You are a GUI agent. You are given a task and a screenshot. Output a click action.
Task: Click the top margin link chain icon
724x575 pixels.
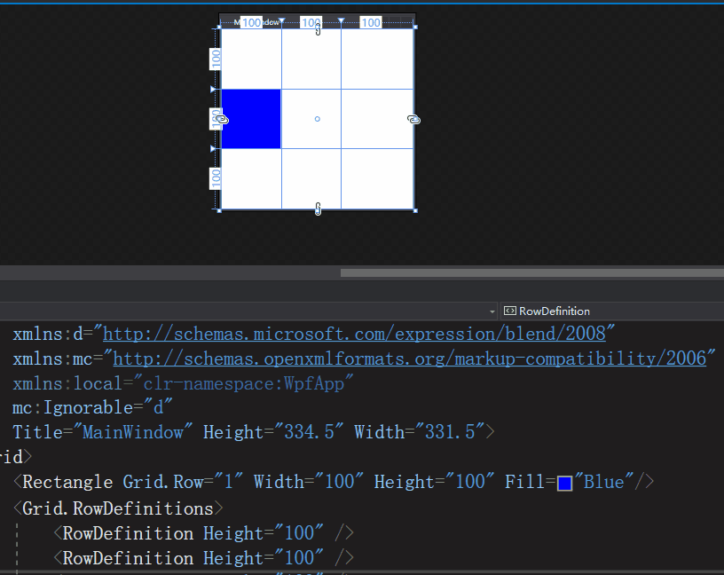pos(318,30)
